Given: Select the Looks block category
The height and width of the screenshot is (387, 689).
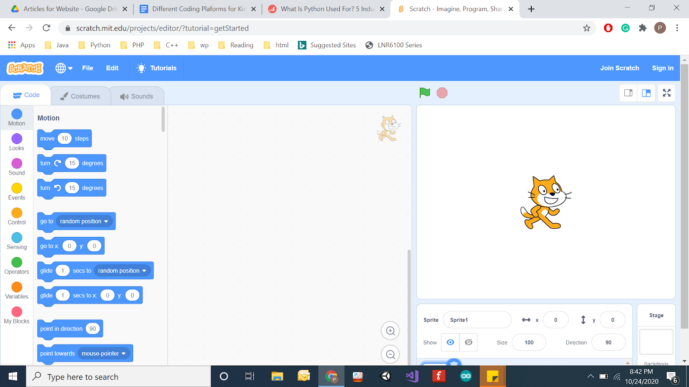Looking at the screenshot, I should tap(17, 142).
